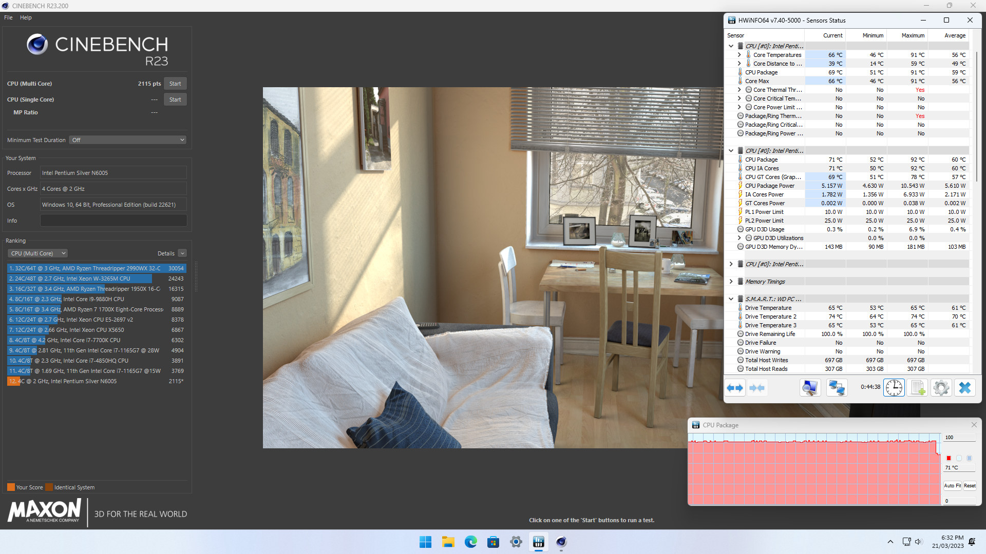
Task: Click the red graph color swatch
Action: [x=949, y=458]
